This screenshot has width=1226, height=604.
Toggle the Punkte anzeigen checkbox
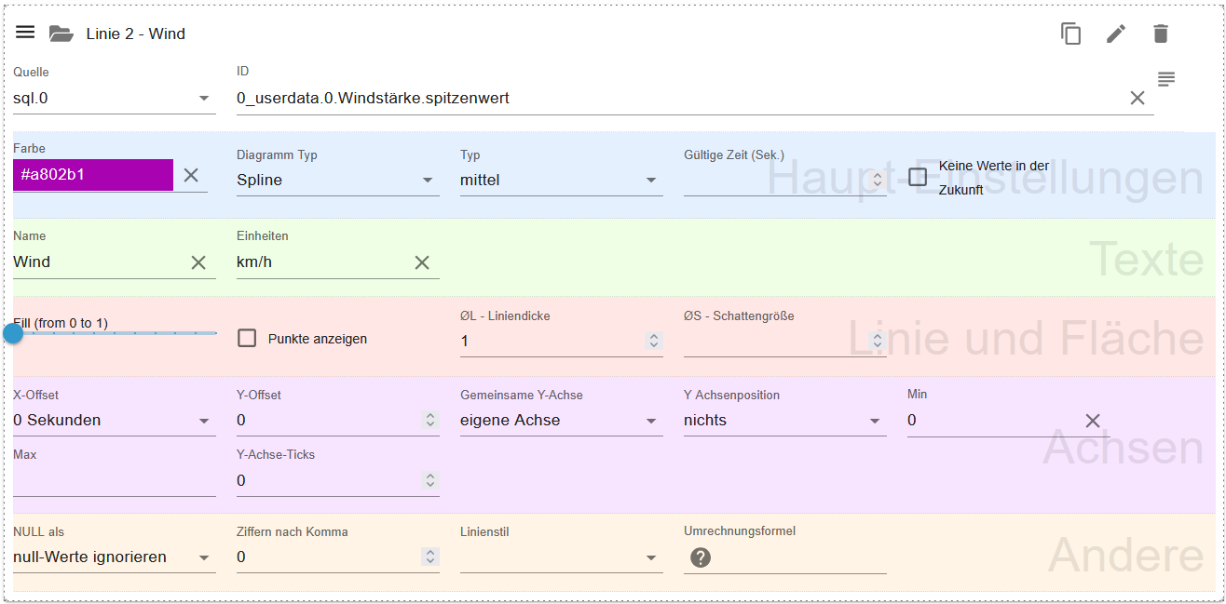247,339
